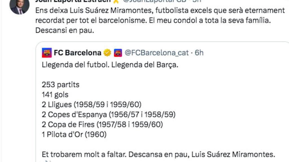Viewport: 289px width, 162px height.
Task: Click the verified checkmark on the quoted tweet author
Action: click(x=107, y=52)
